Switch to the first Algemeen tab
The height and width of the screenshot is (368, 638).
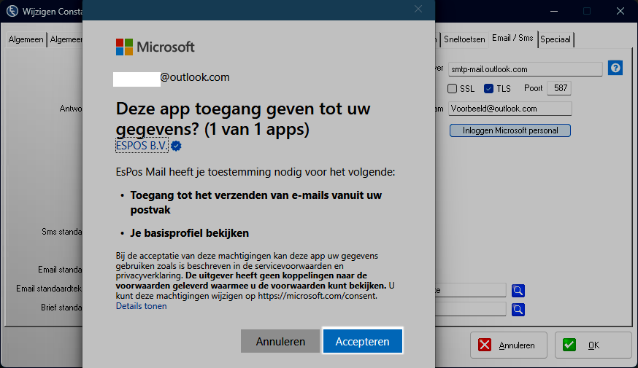[26, 39]
